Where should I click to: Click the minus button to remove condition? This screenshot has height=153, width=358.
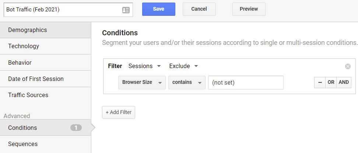(x=320, y=82)
